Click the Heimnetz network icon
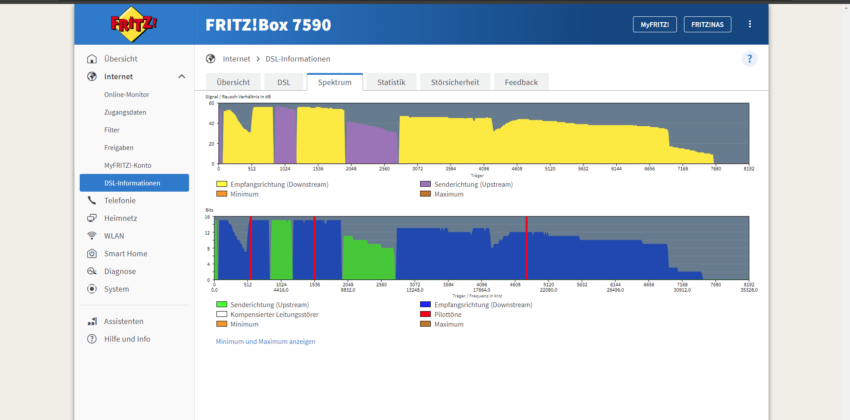Screen dimensions: 850x420 pos(92,218)
